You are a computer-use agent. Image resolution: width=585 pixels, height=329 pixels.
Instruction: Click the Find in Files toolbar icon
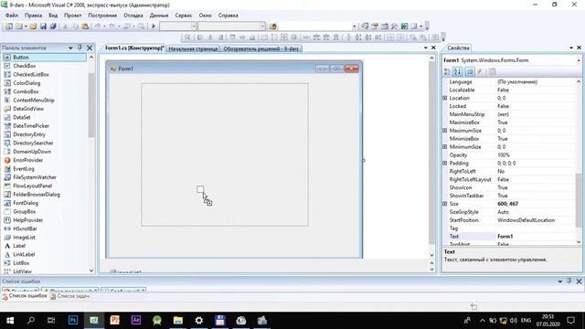273,27
